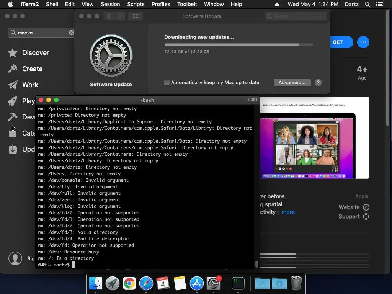Click the App Store page scrollbar

pos(388,68)
